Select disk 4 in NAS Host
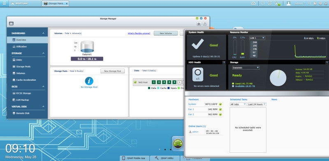This screenshot has height=161, width=329. [x=169, y=82]
